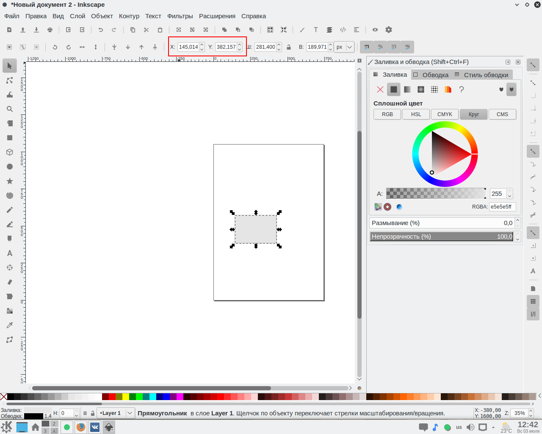Choose linear gradient fill type
Screen dimensions: 542x434
[407, 89]
